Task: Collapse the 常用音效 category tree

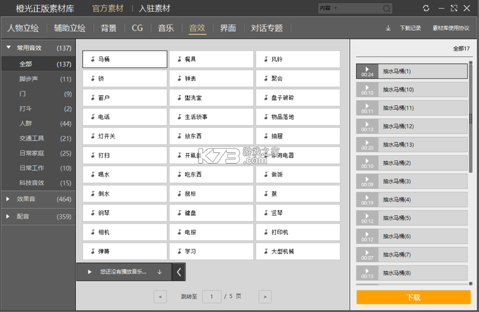Action: (9, 48)
